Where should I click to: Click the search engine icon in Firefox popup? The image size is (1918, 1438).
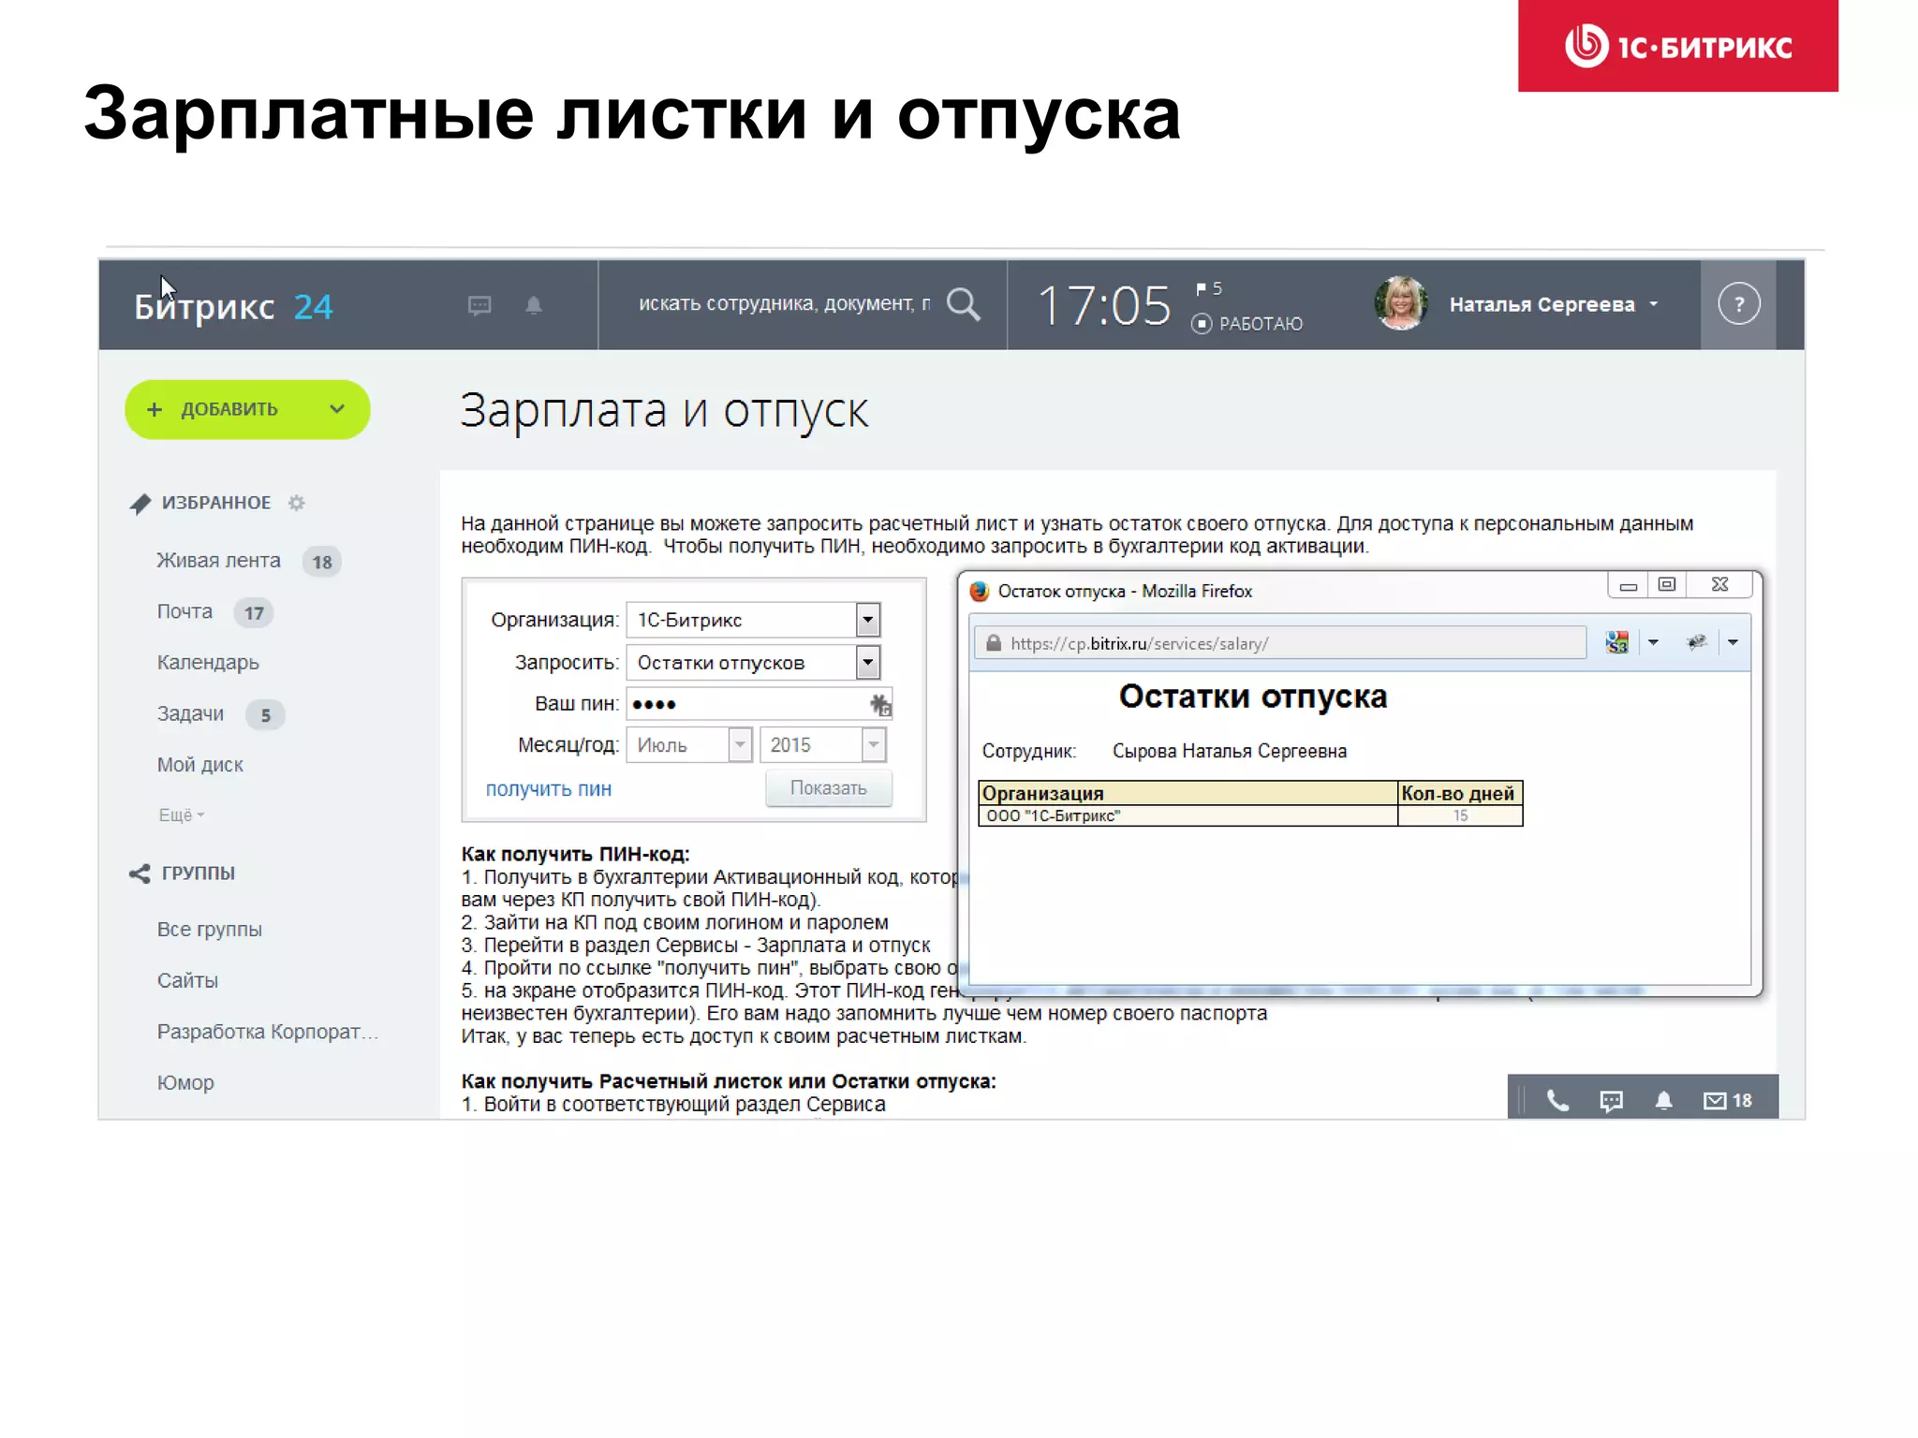pyautogui.click(x=1617, y=642)
